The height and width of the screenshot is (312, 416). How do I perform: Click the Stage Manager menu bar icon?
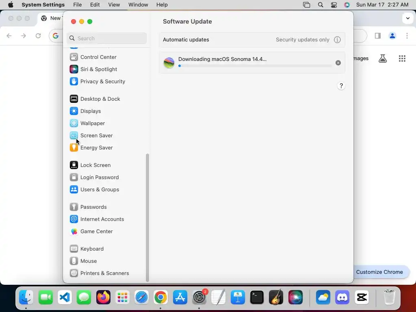tap(306, 5)
